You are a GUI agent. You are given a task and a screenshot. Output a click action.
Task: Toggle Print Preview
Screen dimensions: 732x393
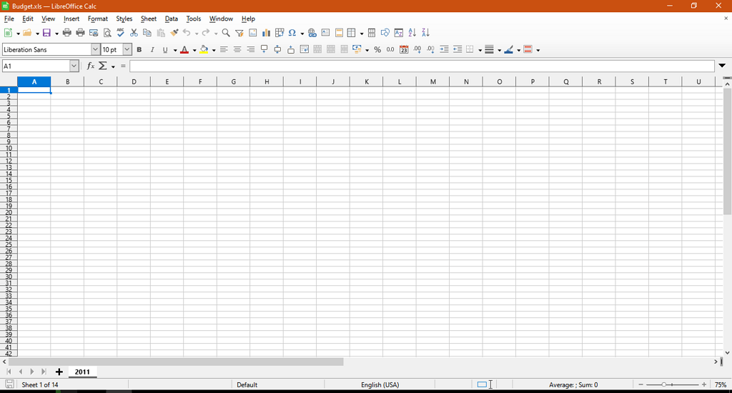107,33
